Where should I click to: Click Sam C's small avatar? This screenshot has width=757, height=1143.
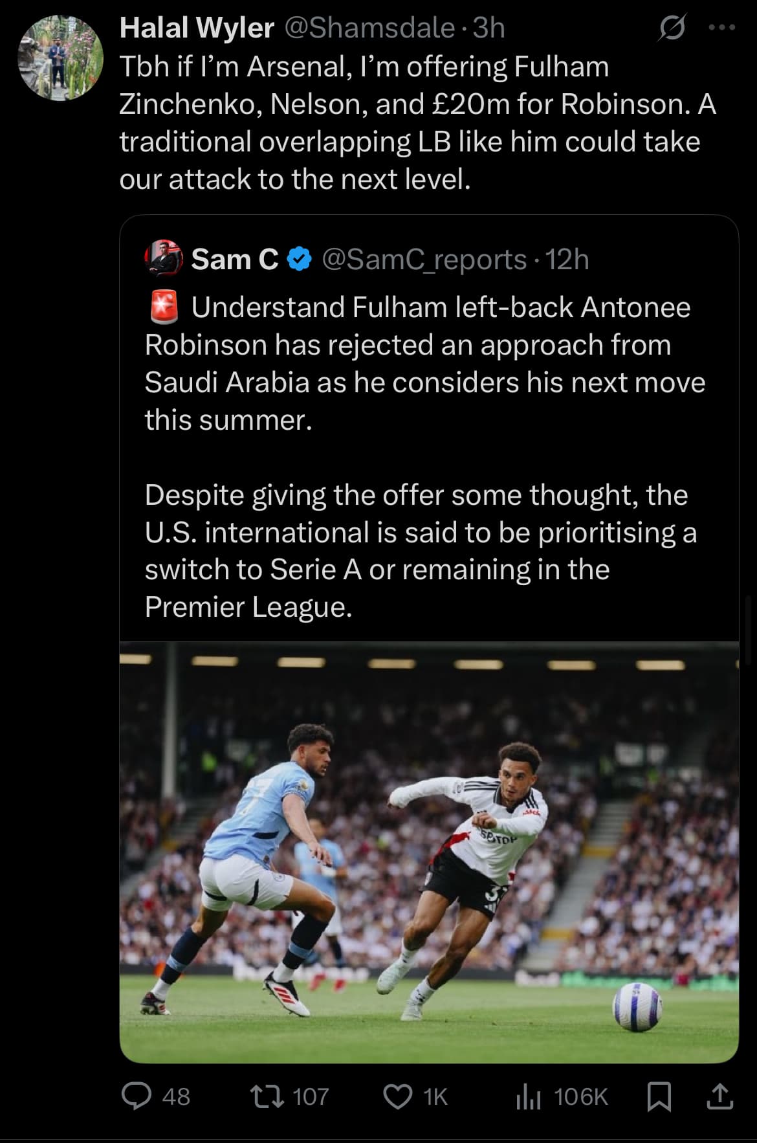pyautogui.click(x=162, y=259)
